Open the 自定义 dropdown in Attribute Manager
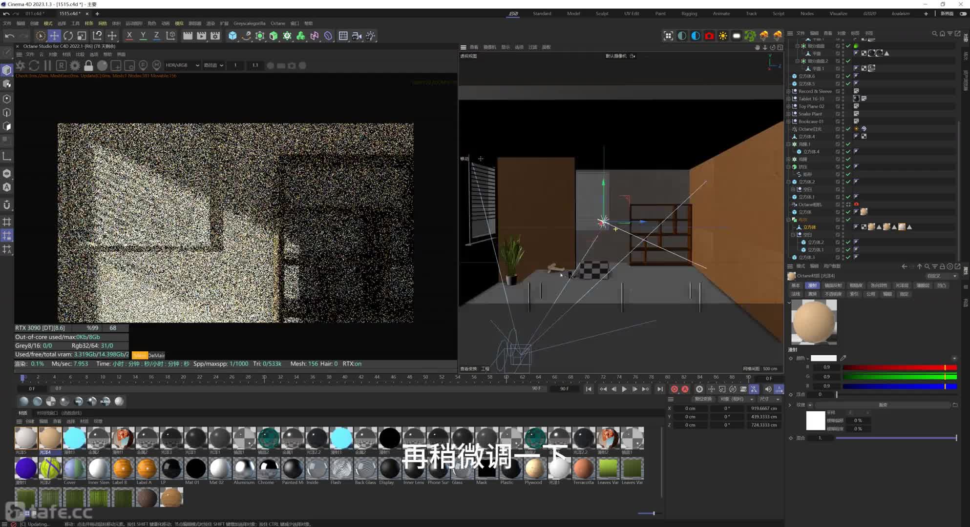Screen dimensions: 970x527 [942, 276]
